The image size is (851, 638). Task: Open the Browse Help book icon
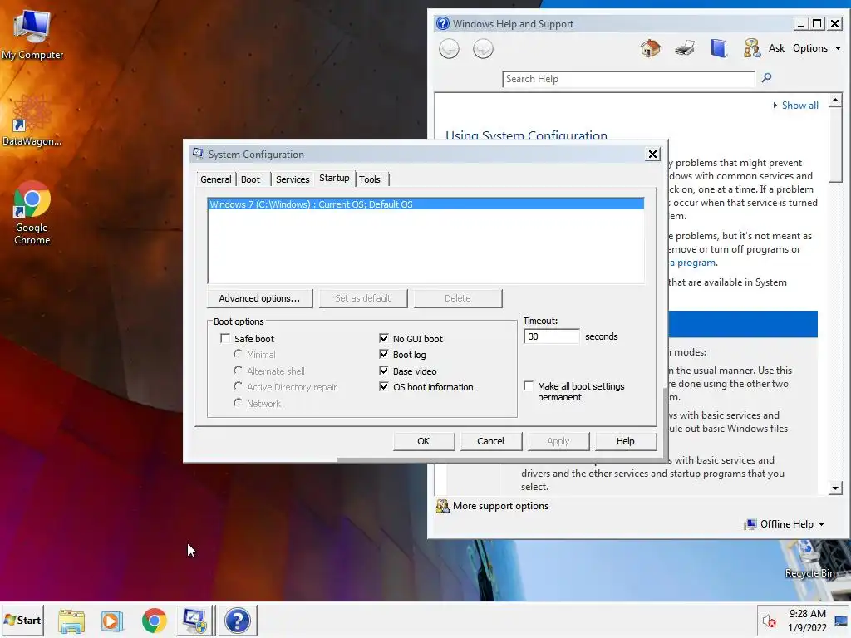[719, 48]
